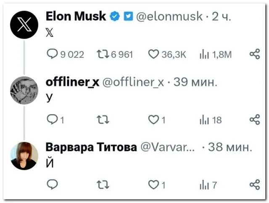Retweet offliner_x's reply

[x=102, y=120]
